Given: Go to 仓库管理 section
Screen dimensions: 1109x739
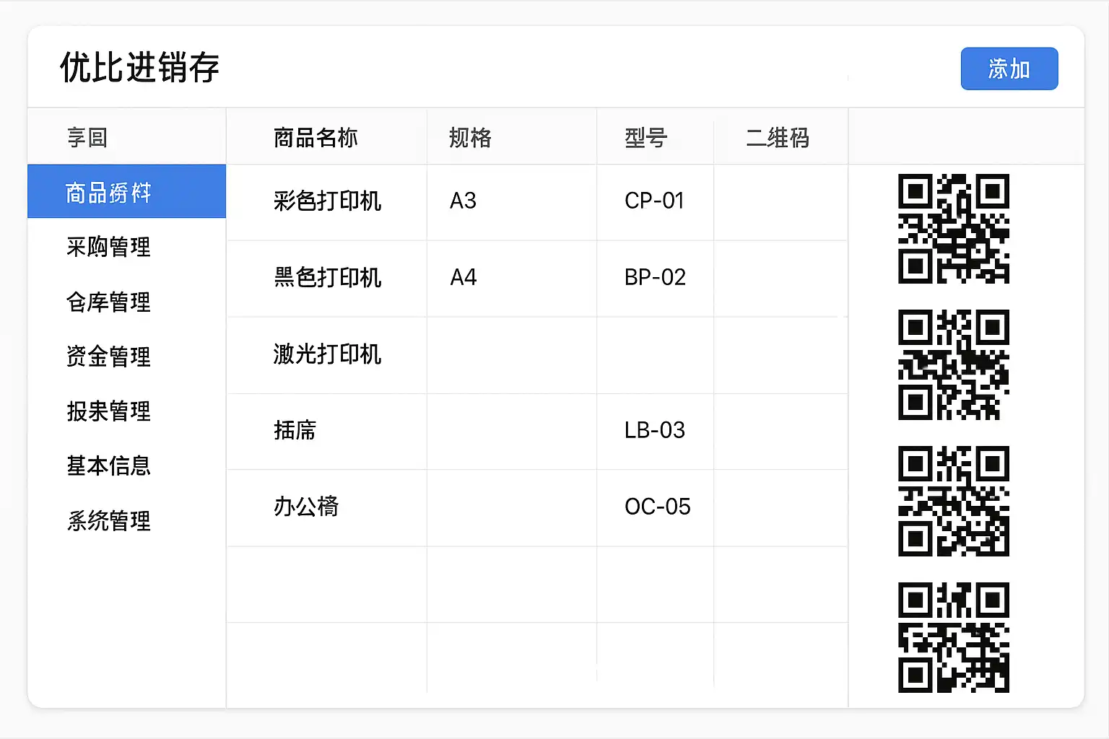Looking at the screenshot, I should pos(109,302).
